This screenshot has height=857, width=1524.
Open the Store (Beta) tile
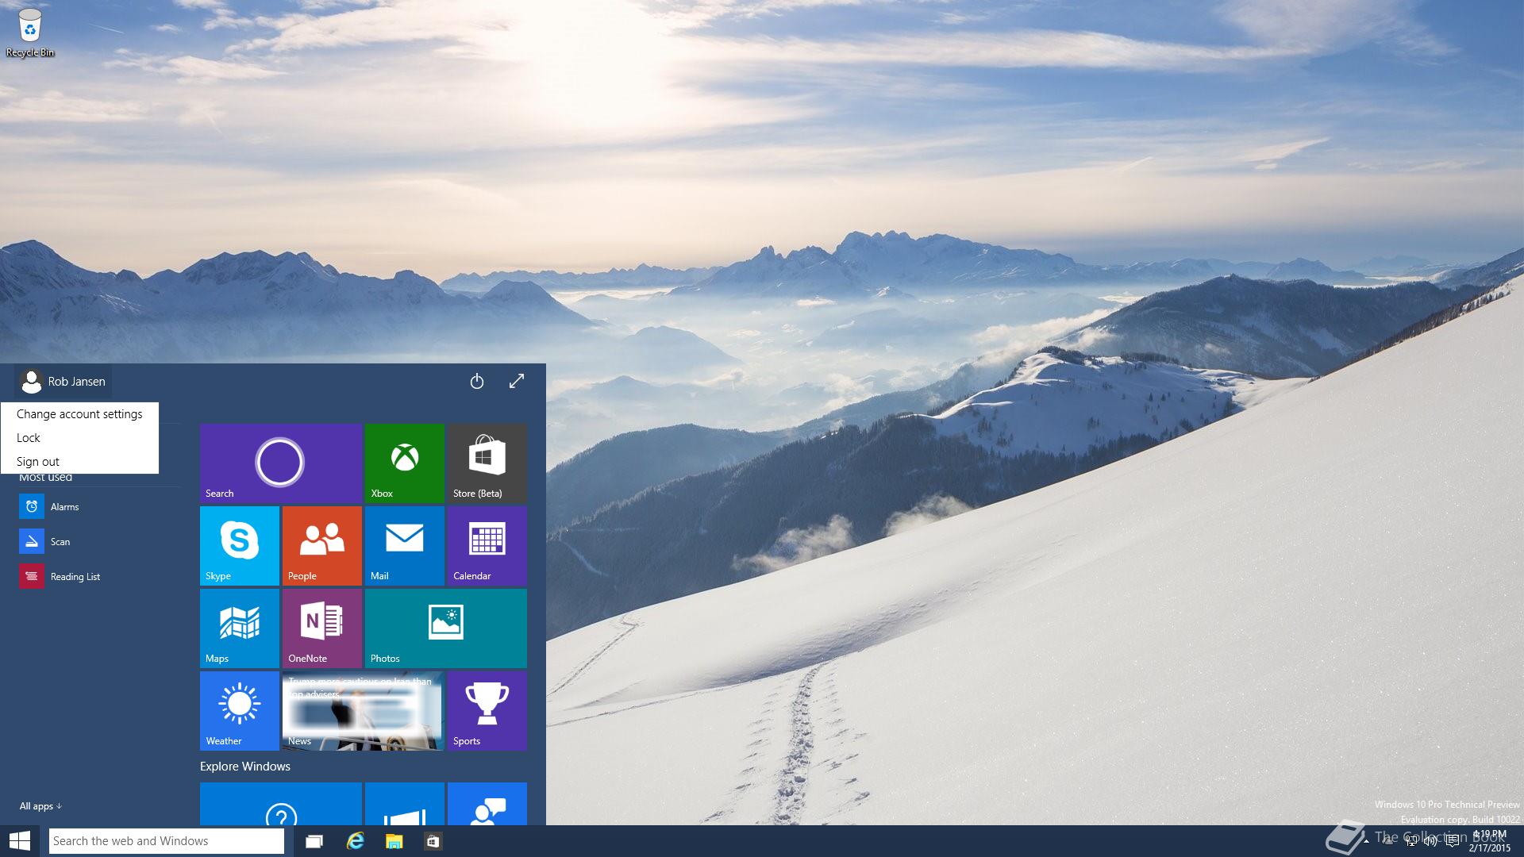[x=487, y=463]
